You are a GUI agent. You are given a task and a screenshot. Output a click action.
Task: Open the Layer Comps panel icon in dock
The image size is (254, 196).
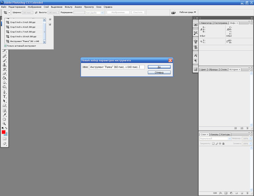[x=196, y=69]
